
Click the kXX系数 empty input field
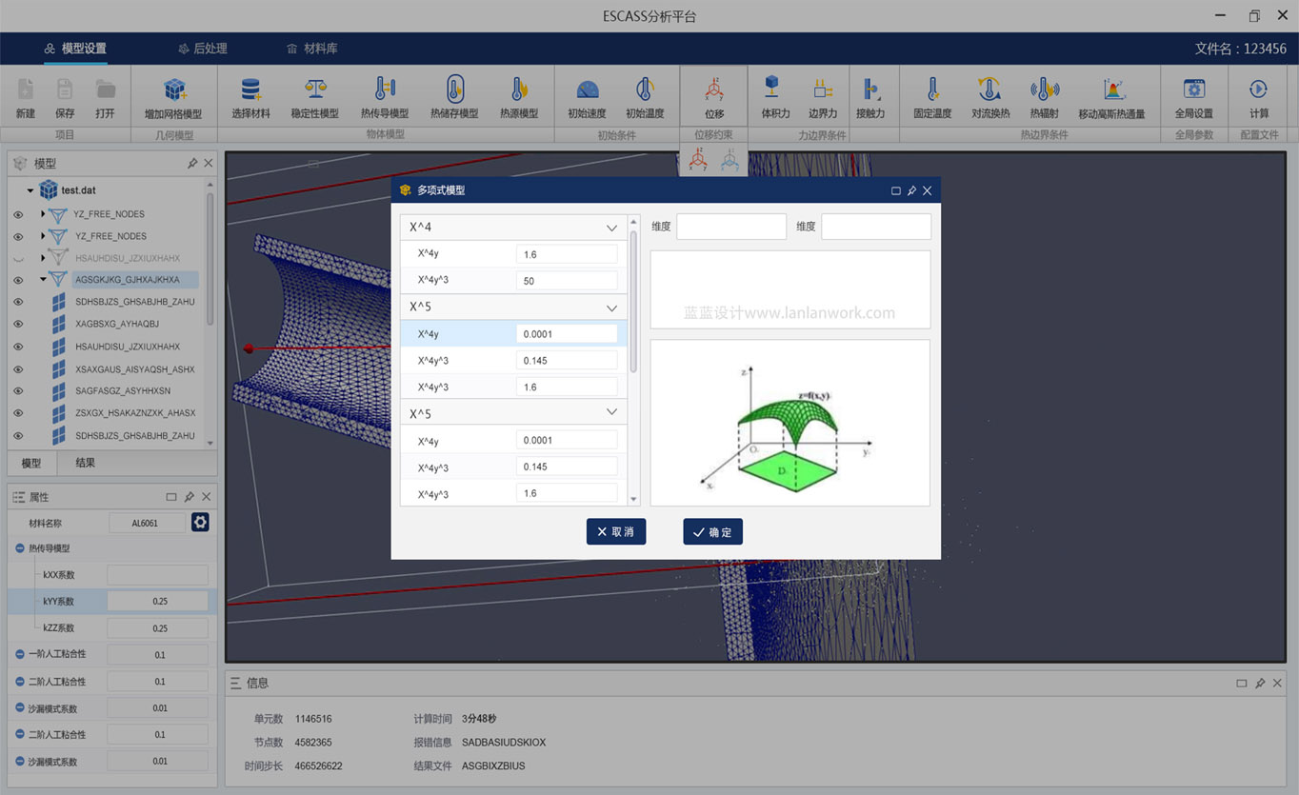(x=157, y=575)
